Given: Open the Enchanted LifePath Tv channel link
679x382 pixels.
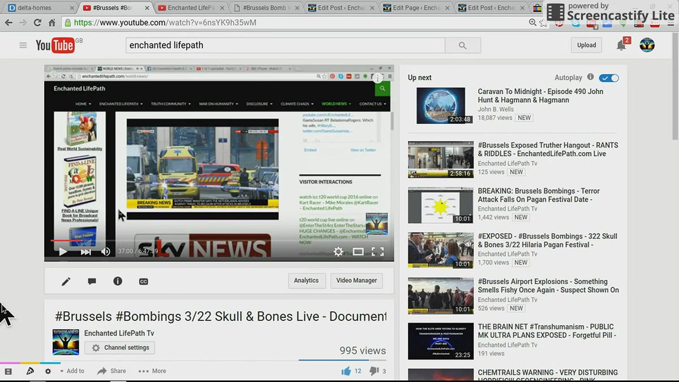Looking at the screenshot, I should coord(119,333).
